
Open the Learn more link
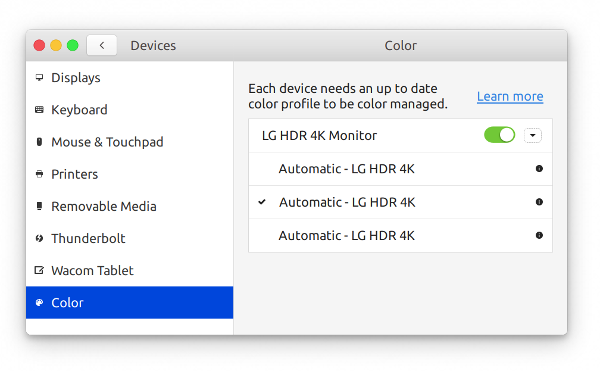coord(510,96)
